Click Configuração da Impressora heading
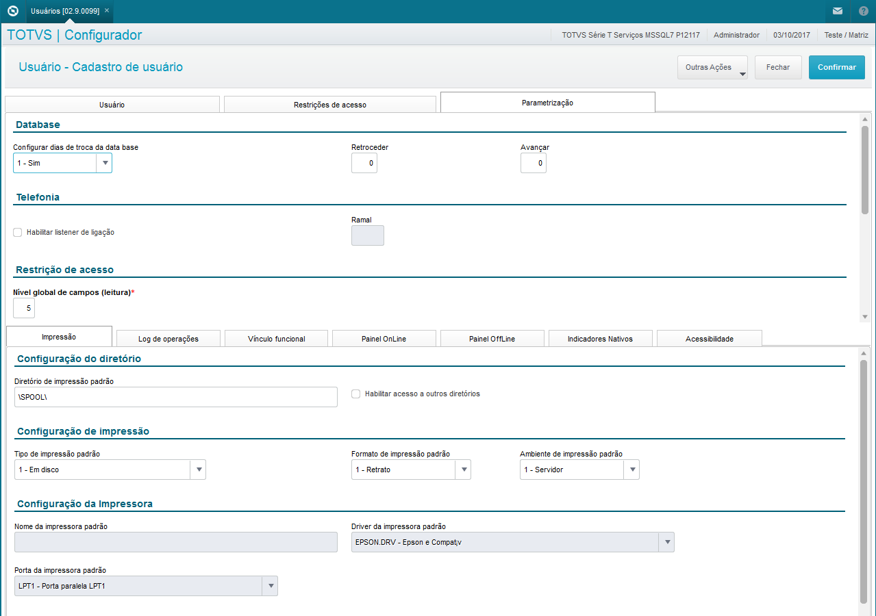This screenshot has height=616, width=876. [85, 504]
